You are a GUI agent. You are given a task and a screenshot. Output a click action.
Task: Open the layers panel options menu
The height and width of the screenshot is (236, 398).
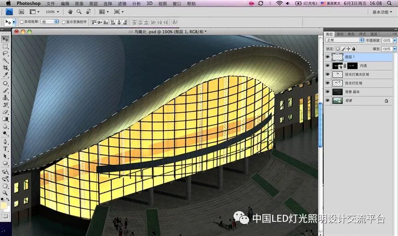click(394, 34)
